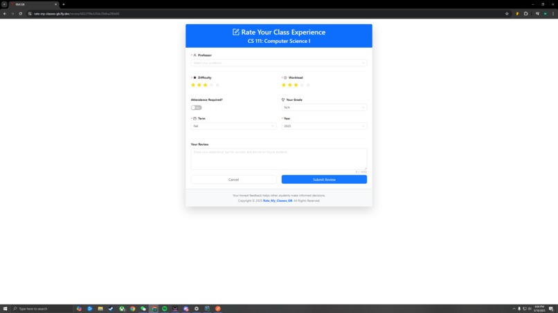The width and height of the screenshot is (558, 313).
Task: Open WeChat from the taskbar
Action: (143, 309)
